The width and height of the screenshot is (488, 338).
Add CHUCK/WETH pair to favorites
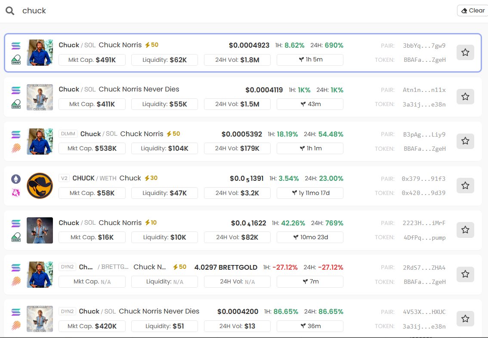pos(465,186)
